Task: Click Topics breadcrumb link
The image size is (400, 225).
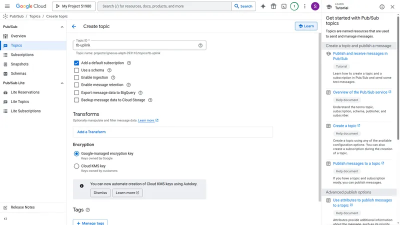Action: click(x=34, y=16)
